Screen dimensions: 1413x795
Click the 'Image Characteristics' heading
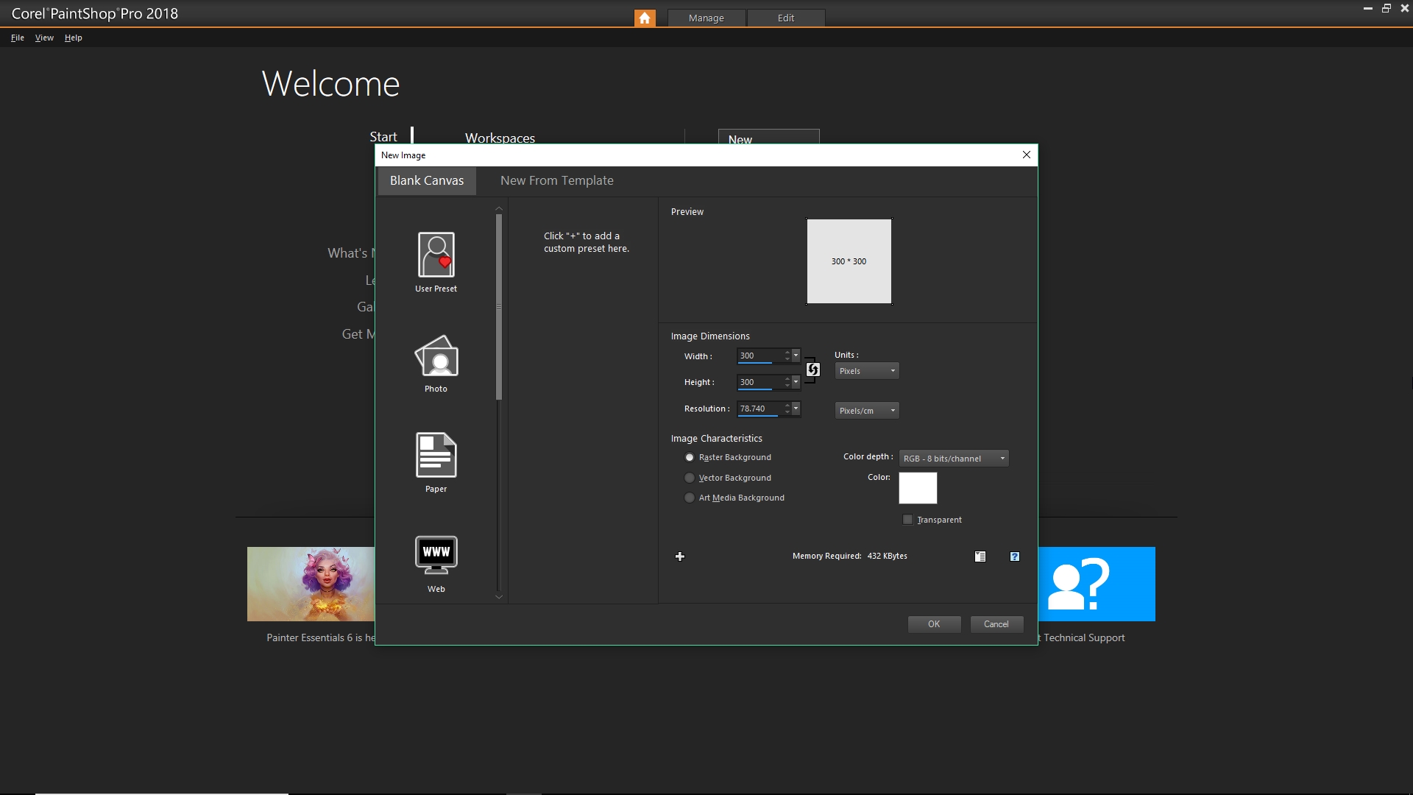(x=716, y=439)
